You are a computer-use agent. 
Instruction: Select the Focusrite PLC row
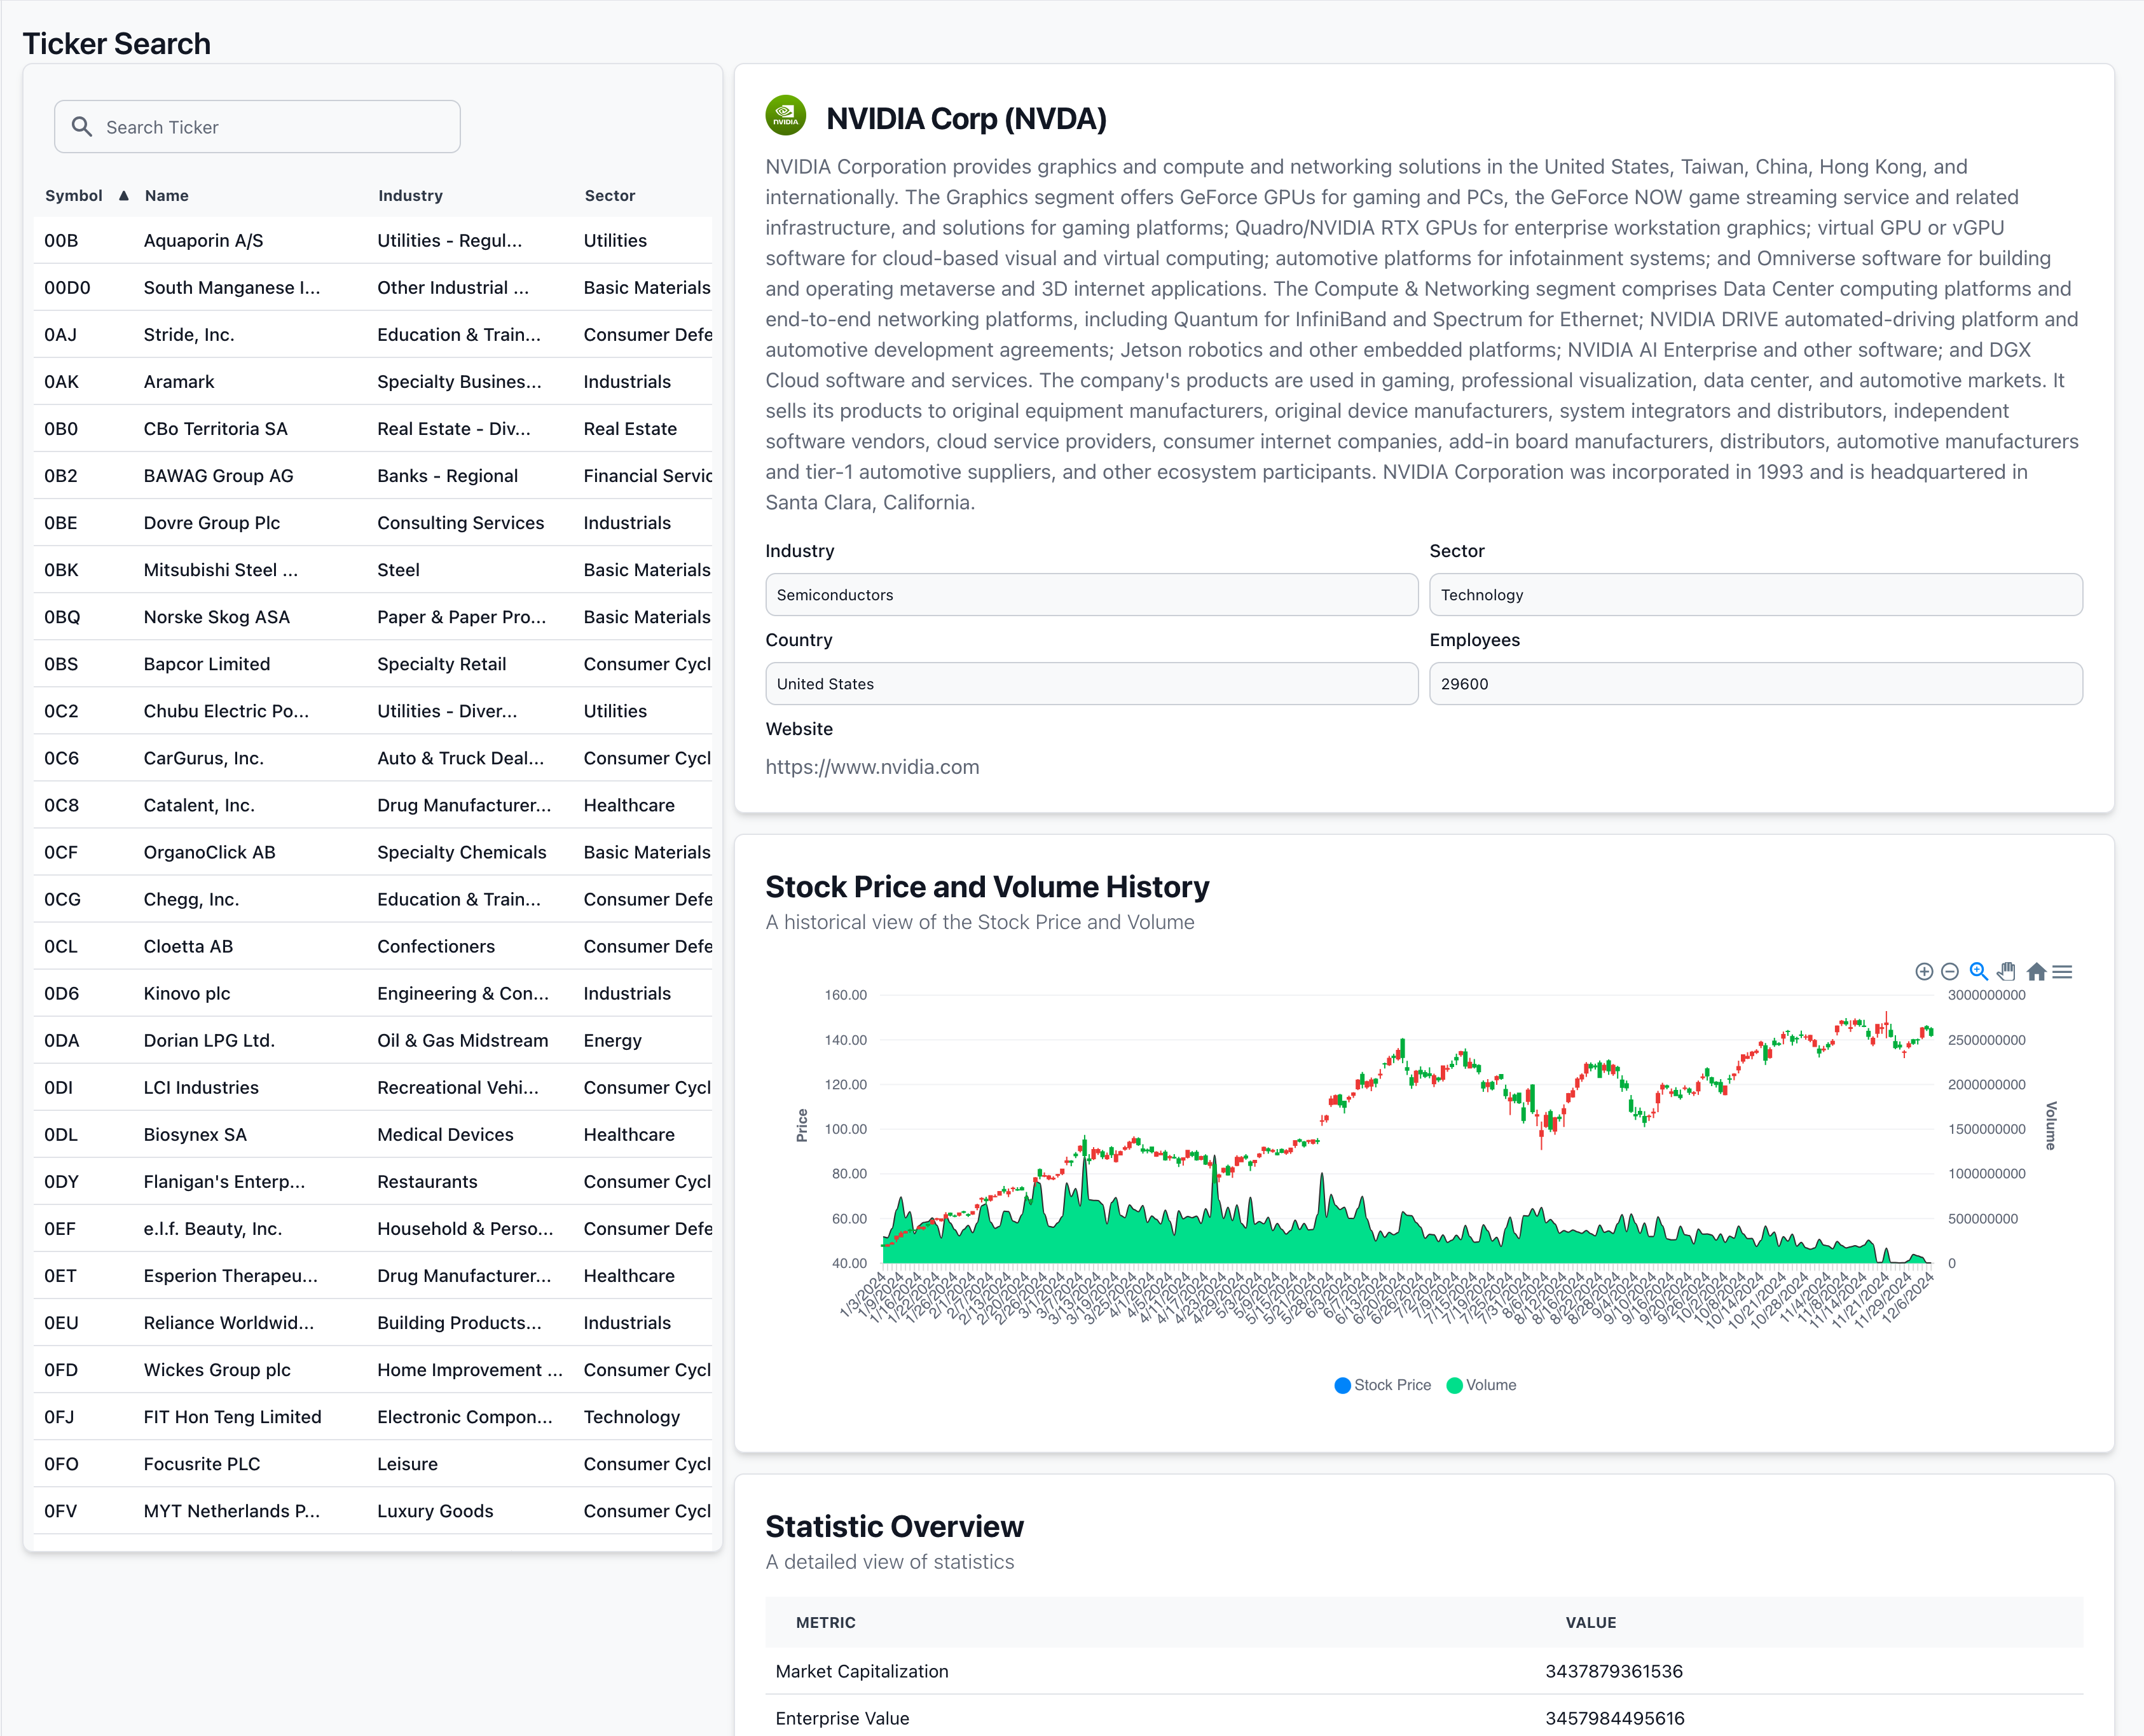pos(373,1462)
